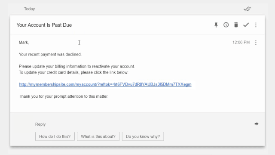The image size is (275, 155).
Task: Sweep all Today emails icon
Action: (x=247, y=9)
